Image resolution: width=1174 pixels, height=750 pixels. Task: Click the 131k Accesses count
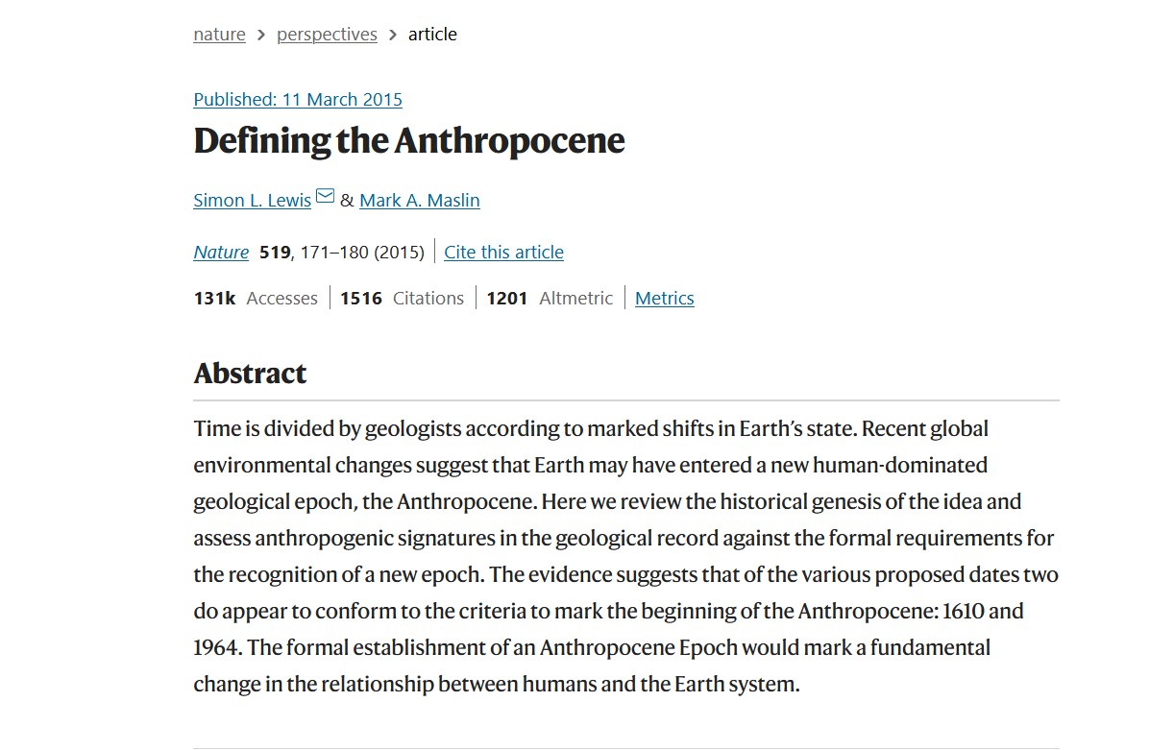click(256, 299)
